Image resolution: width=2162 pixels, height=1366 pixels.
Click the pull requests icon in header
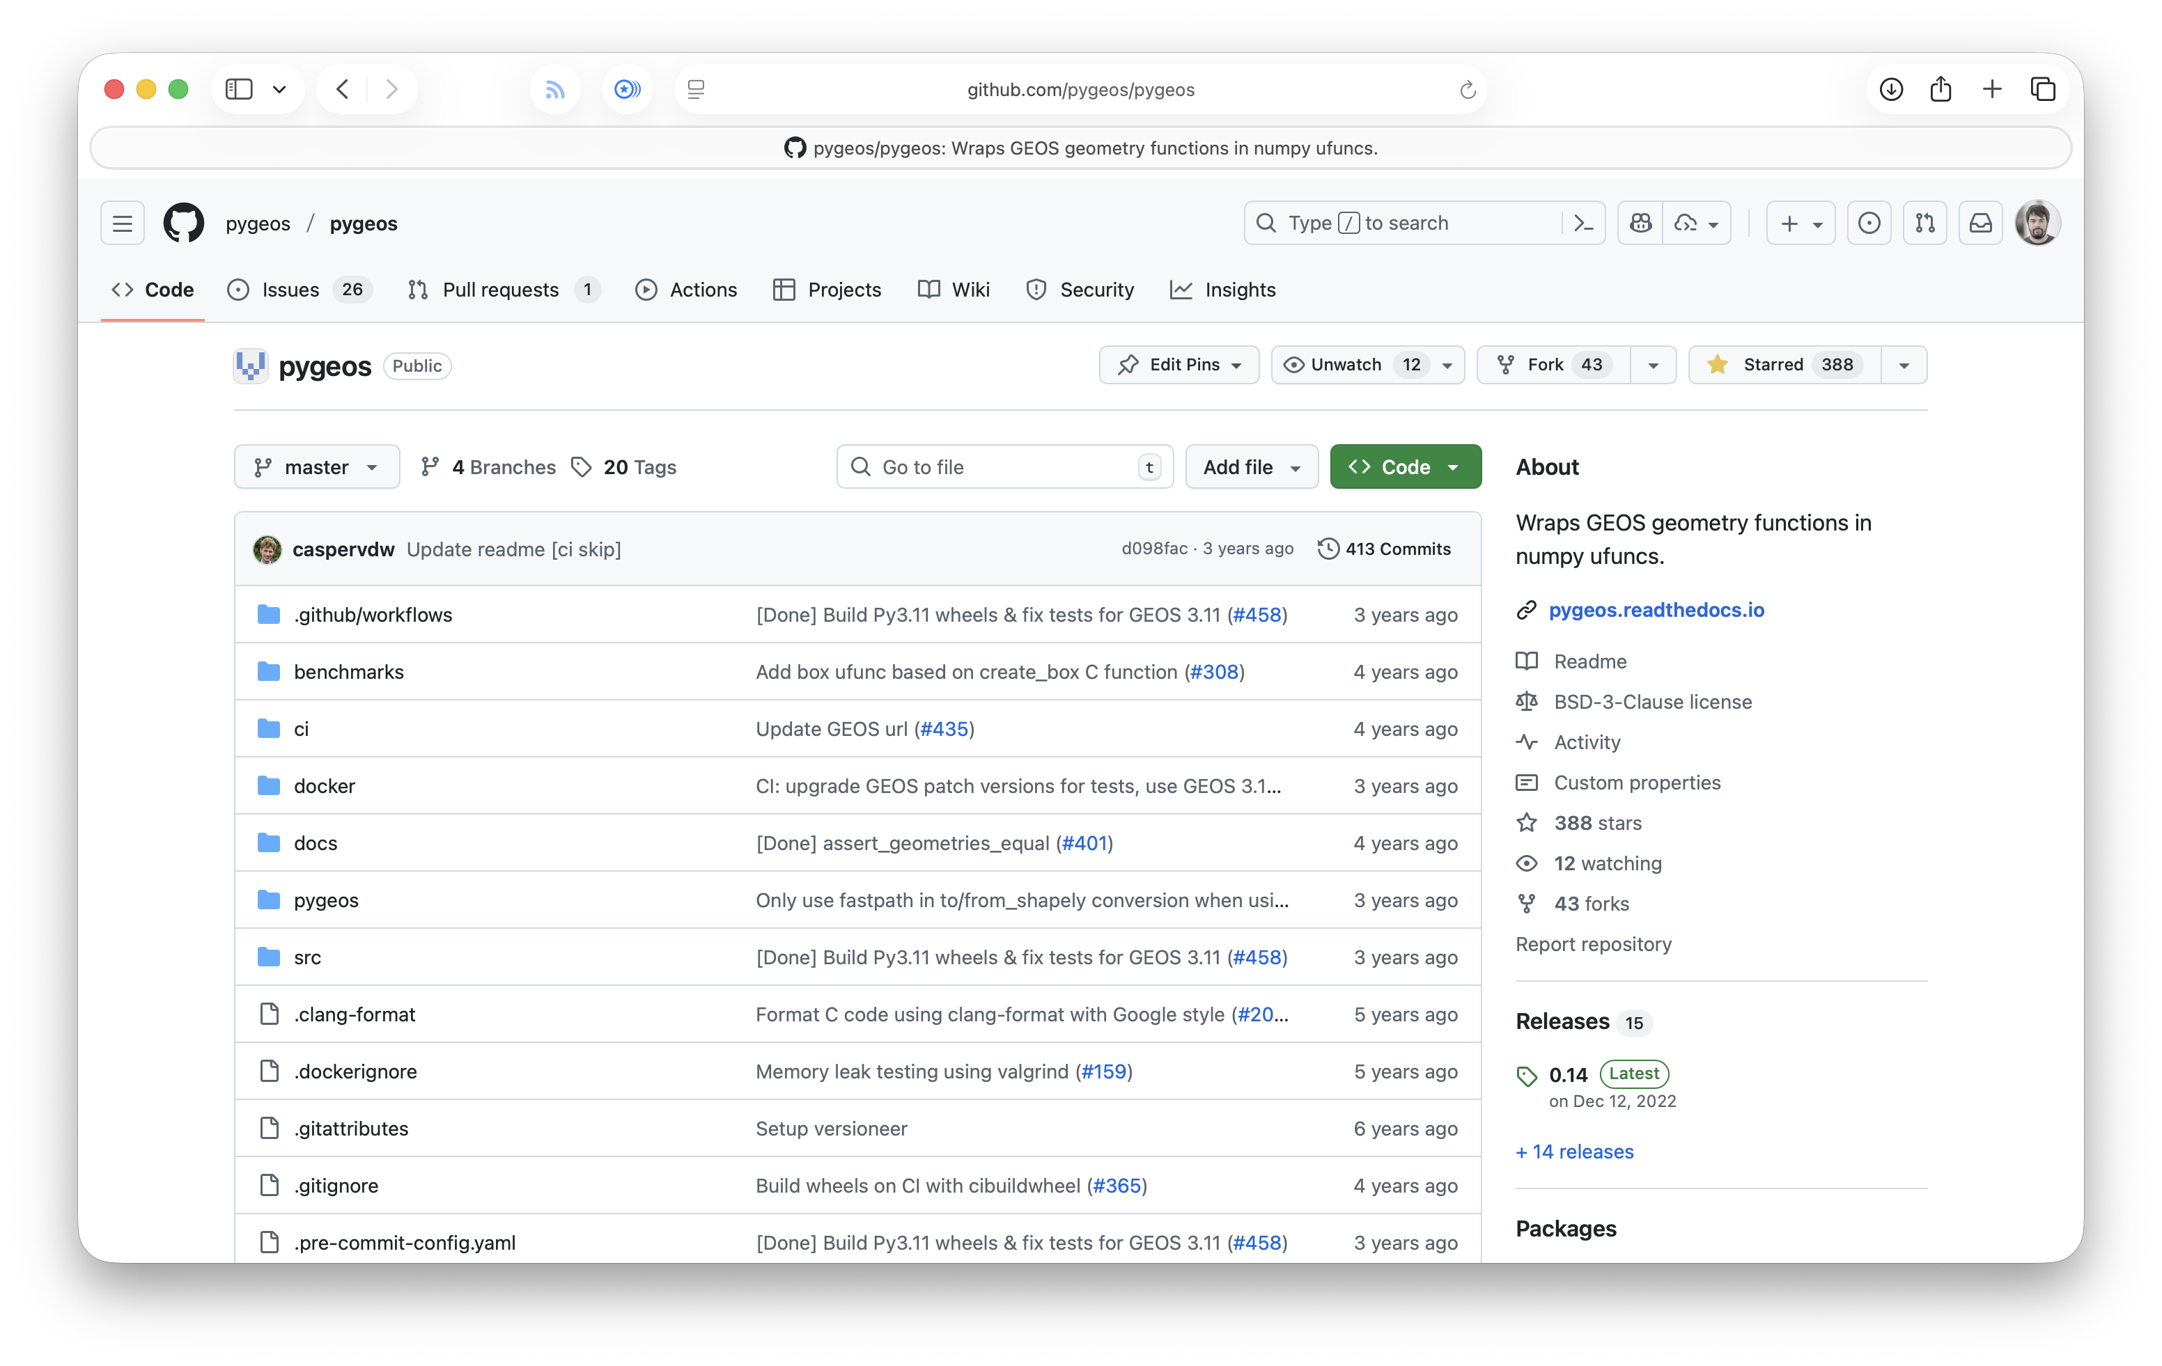(x=1925, y=223)
